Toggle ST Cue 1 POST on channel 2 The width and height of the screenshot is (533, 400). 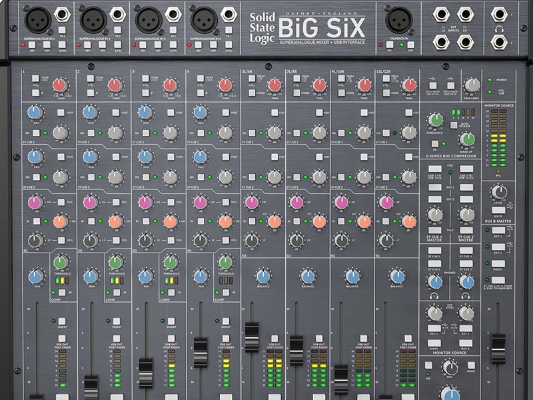coord(116,112)
